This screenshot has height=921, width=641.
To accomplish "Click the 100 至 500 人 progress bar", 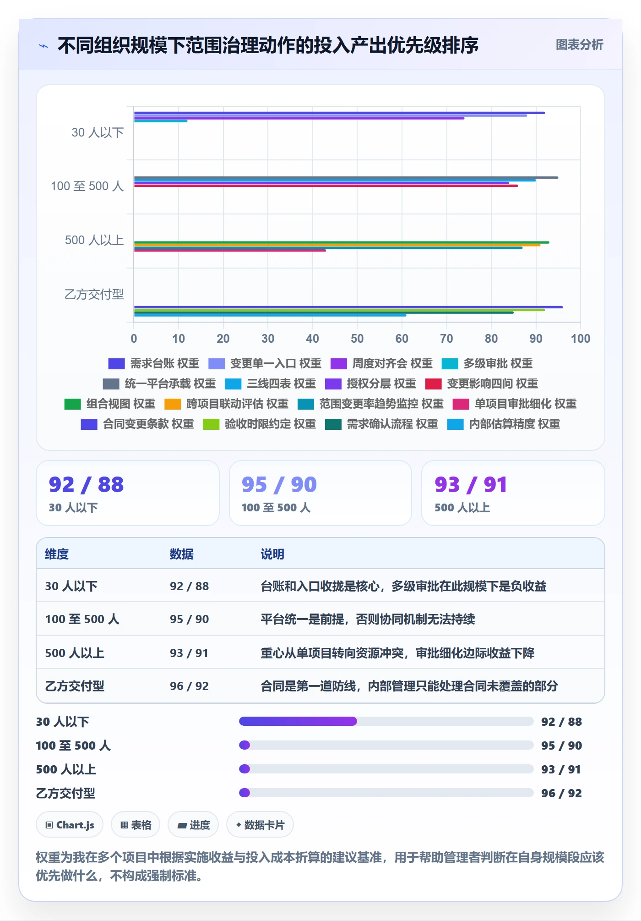I will 386,746.
